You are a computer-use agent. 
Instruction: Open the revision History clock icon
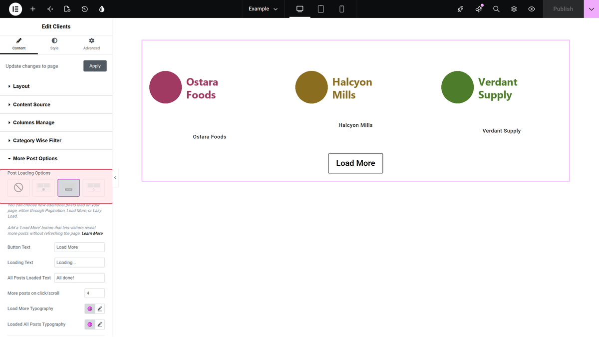pos(85,9)
